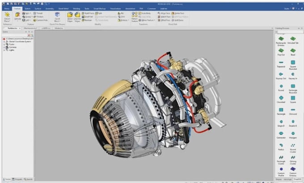The width and height of the screenshot is (304, 183).
Task: Switch to the Mechanism document tab
Action: pyautogui.click(x=30, y=28)
